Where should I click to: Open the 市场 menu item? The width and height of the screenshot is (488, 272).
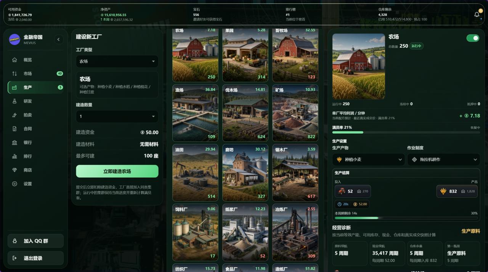(x=35, y=74)
